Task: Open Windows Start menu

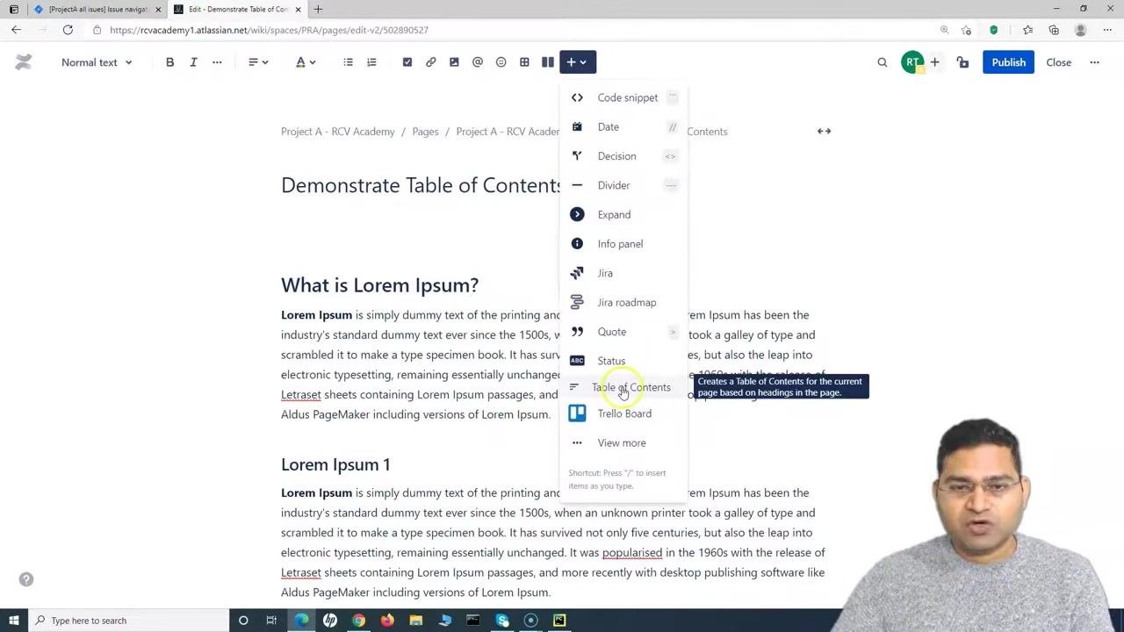Action: [x=15, y=621]
